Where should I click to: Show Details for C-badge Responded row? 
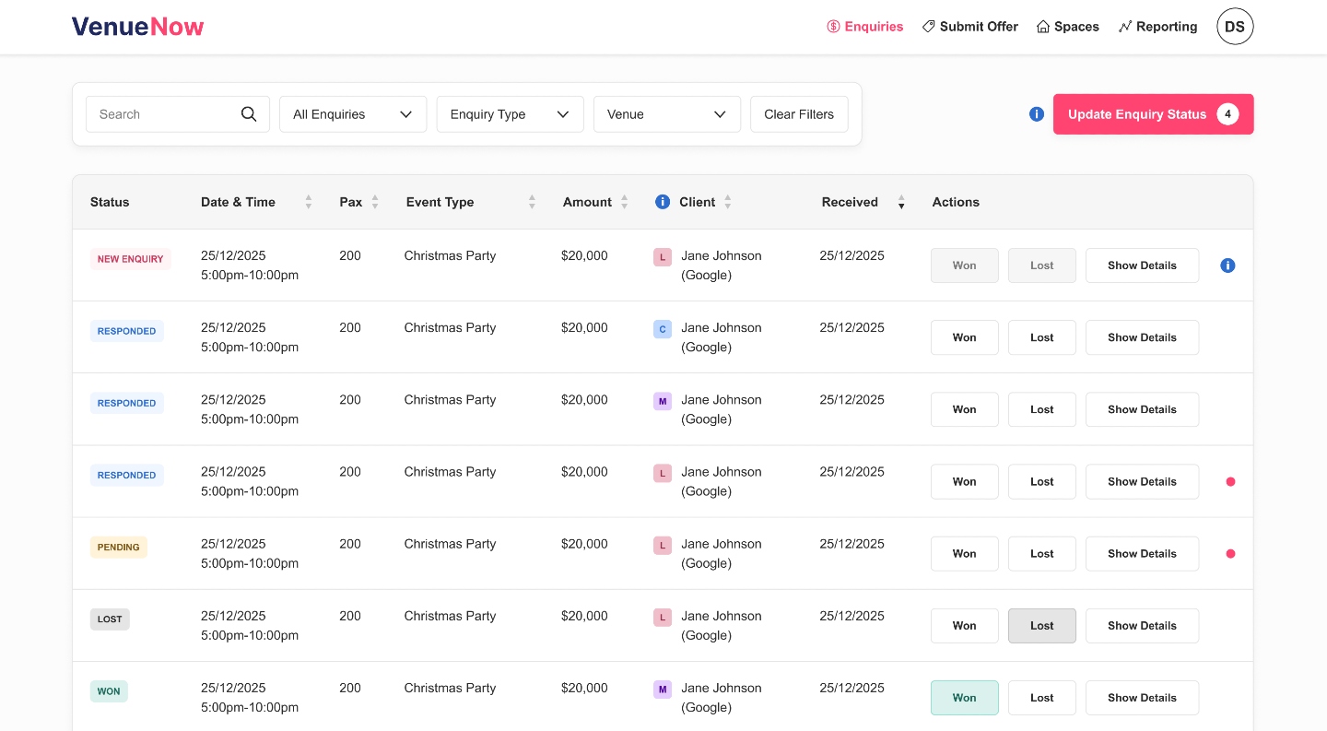point(1143,337)
